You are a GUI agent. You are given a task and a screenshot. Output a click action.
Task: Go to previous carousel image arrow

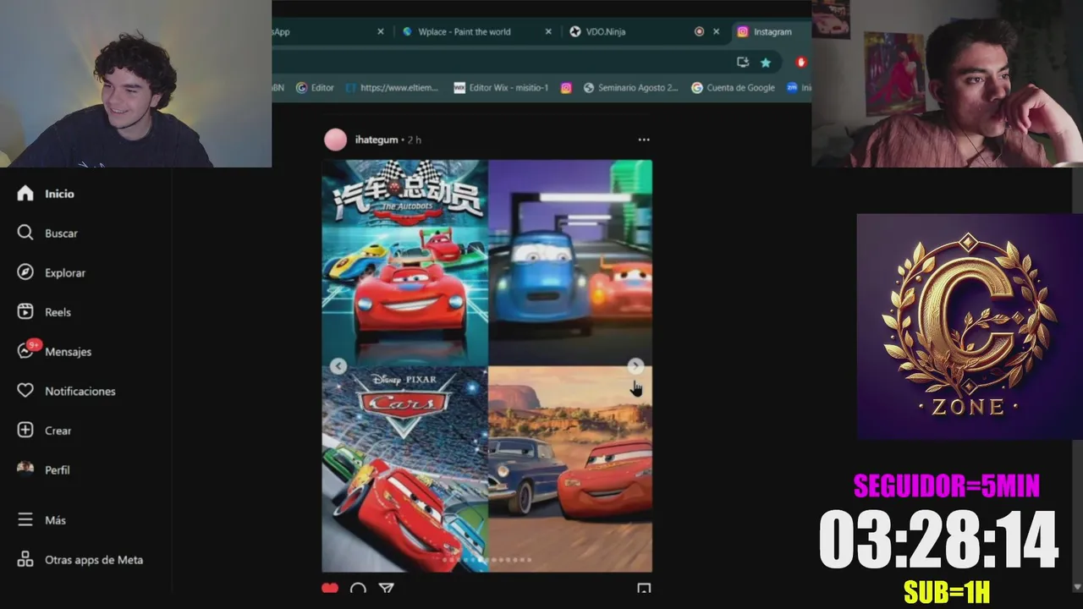338,366
